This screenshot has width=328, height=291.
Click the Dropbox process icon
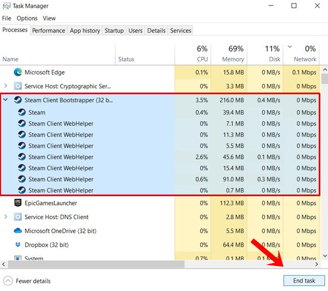point(18,244)
